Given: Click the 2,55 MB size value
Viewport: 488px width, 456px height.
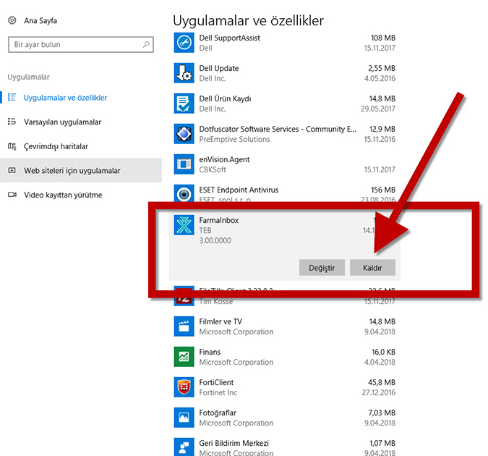Looking at the screenshot, I should (x=382, y=68).
